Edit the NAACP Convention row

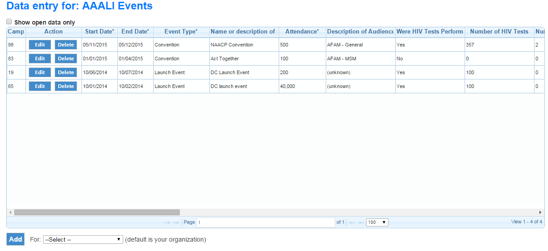click(40, 45)
